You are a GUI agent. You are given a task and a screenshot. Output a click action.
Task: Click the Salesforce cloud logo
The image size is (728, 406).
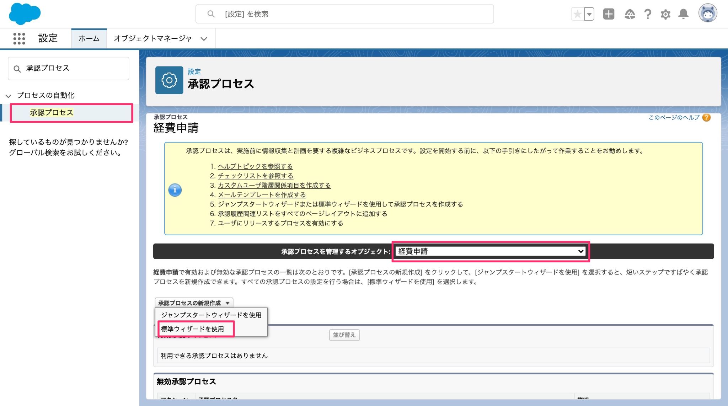point(25,14)
